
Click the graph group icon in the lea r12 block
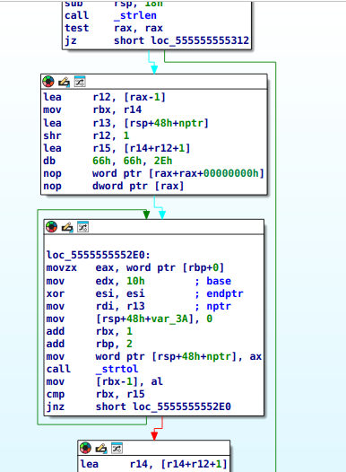click(80, 82)
